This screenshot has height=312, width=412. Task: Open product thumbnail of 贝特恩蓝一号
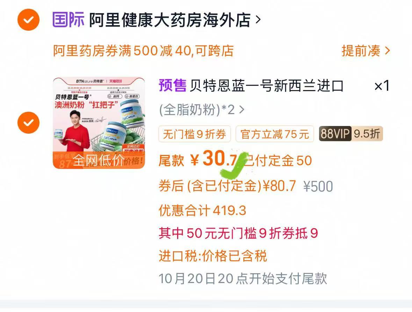click(x=99, y=123)
